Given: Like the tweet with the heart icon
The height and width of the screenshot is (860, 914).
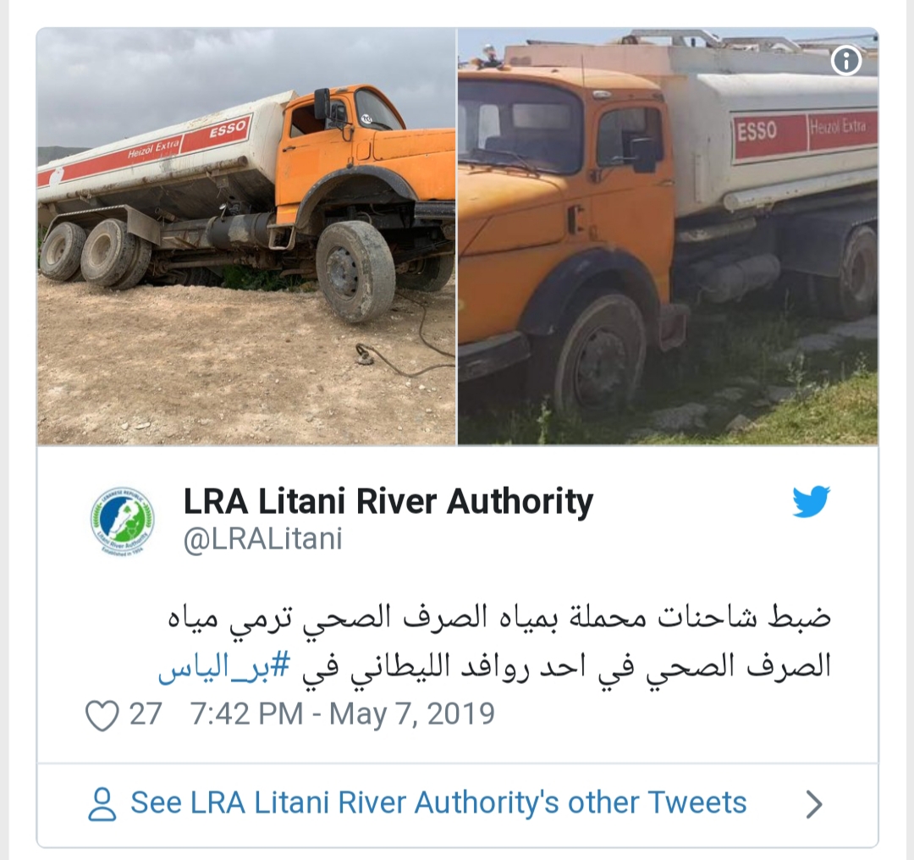Looking at the screenshot, I should [x=102, y=715].
